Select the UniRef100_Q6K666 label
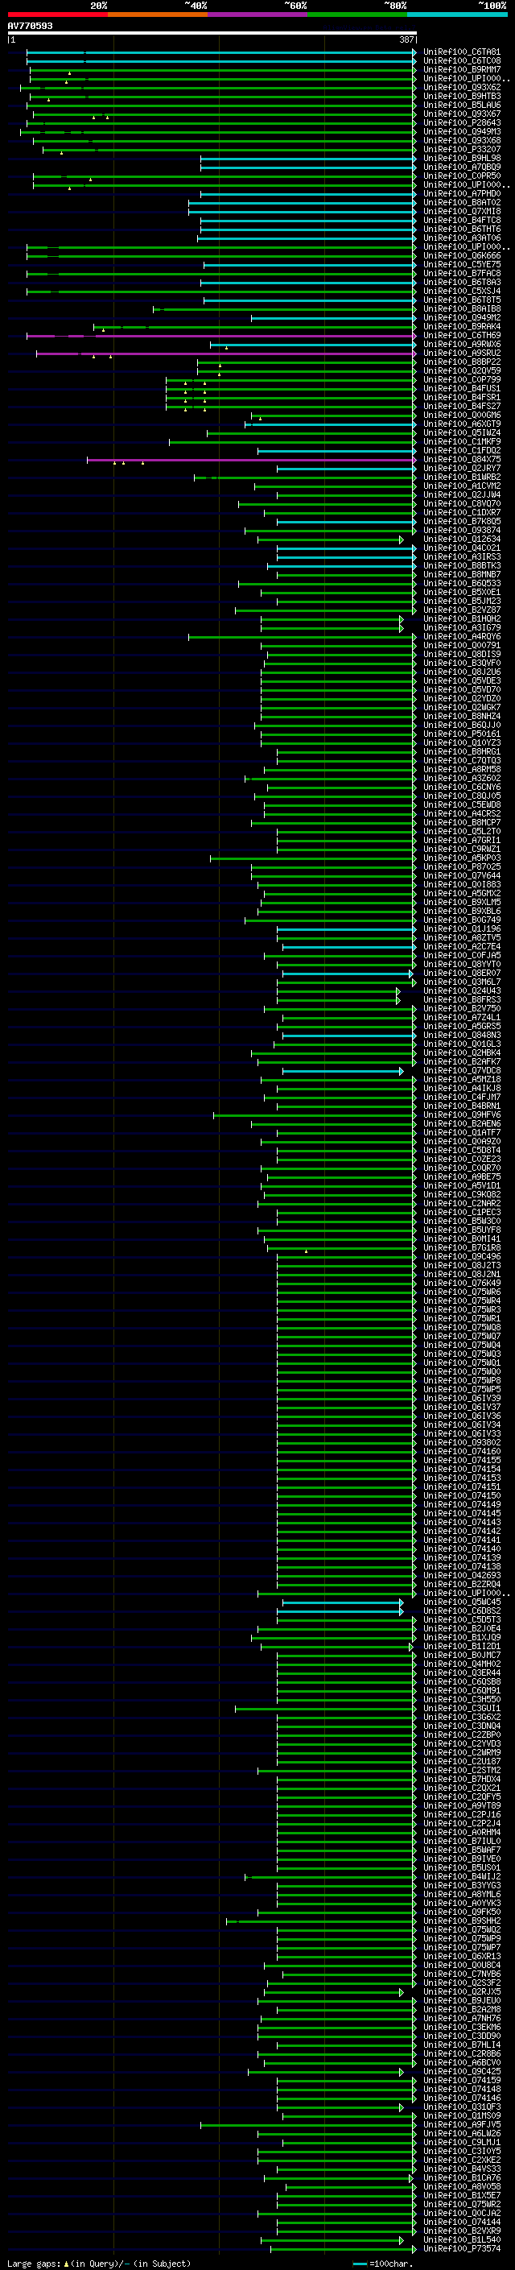The height and width of the screenshot is (2270, 515). tap(462, 255)
